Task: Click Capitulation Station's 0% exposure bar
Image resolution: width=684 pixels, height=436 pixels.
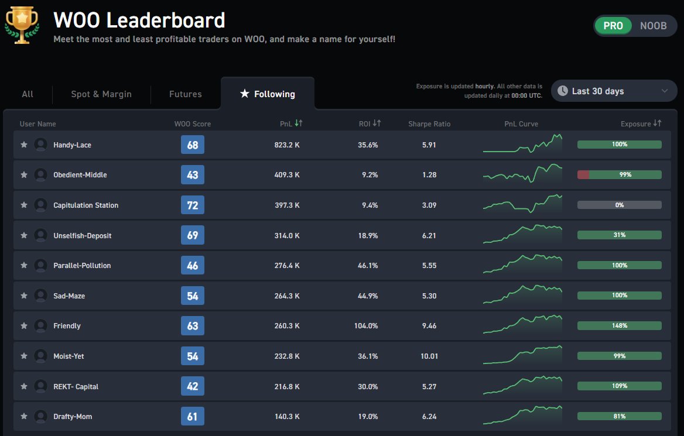Action: pyautogui.click(x=620, y=205)
